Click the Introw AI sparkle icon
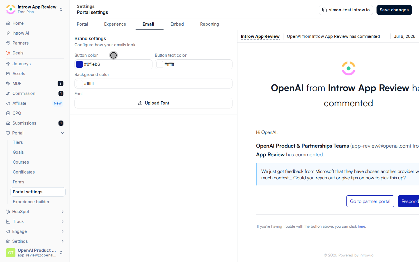Viewport: 419px width, 262px height. pyautogui.click(x=8, y=33)
